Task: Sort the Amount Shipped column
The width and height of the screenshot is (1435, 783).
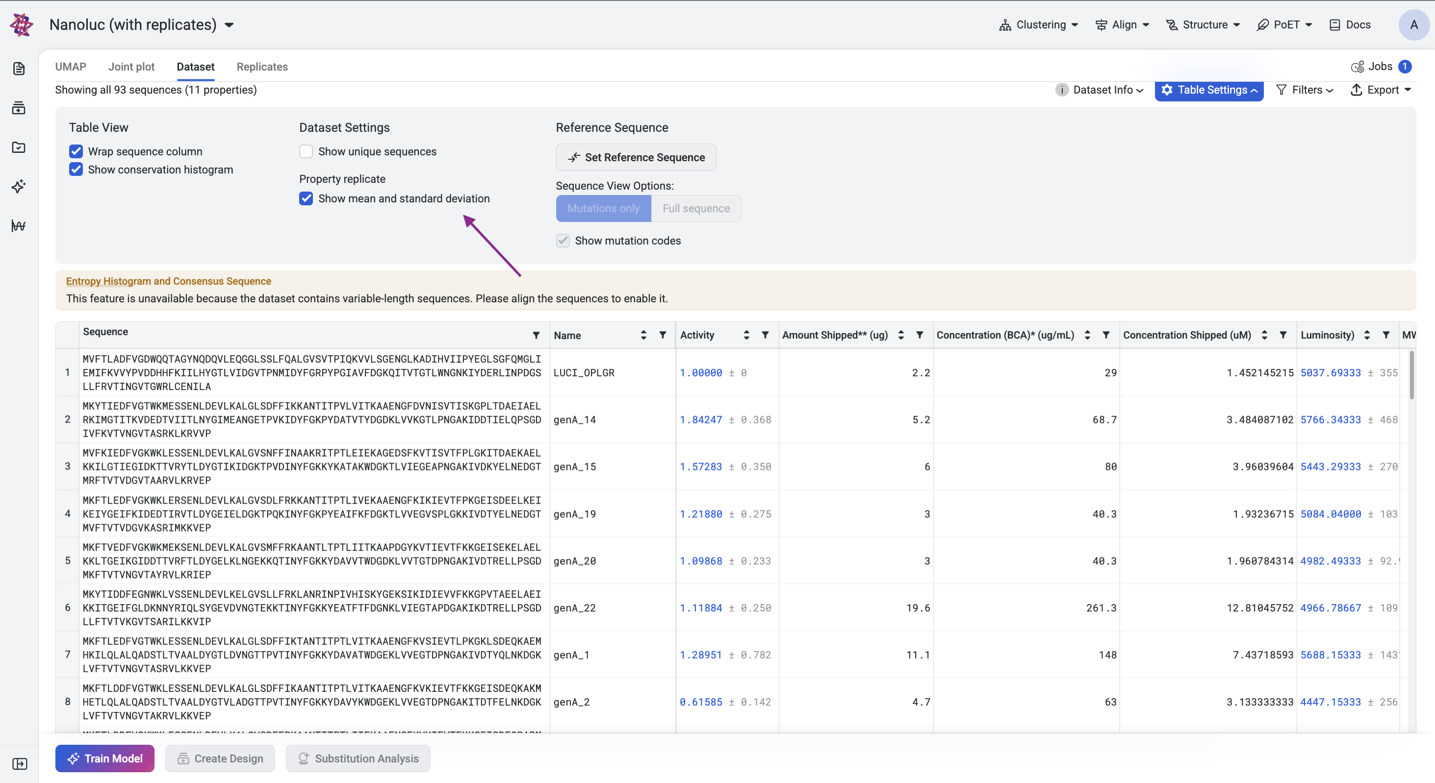Action: coord(901,335)
